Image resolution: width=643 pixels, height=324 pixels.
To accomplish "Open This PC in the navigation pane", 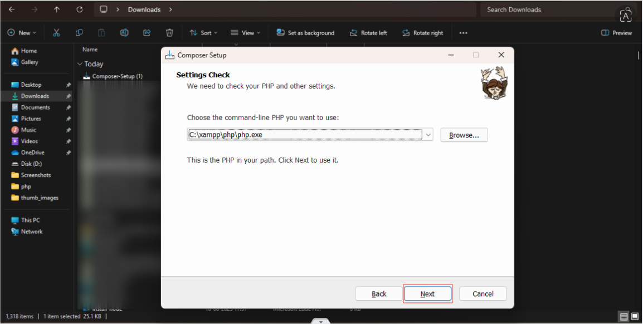I will pyautogui.click(x=26, y=220).
